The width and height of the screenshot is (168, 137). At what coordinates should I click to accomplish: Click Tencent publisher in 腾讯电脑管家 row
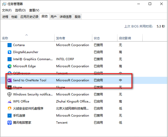coord(62,122)
